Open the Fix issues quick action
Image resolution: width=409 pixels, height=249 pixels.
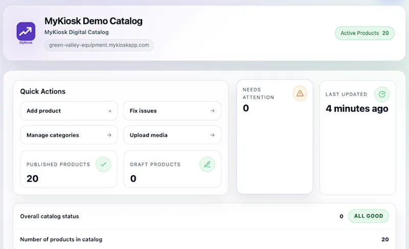tap(172, 111)
